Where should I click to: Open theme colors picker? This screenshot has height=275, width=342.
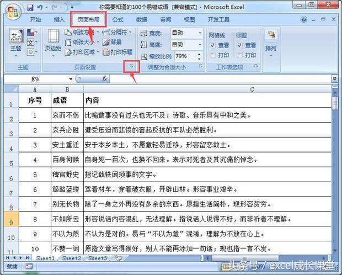tap(32, 33)
